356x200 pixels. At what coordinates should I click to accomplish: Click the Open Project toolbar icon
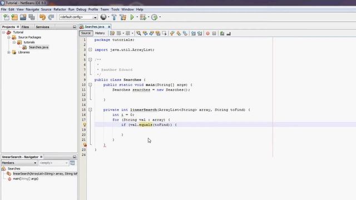23,17
